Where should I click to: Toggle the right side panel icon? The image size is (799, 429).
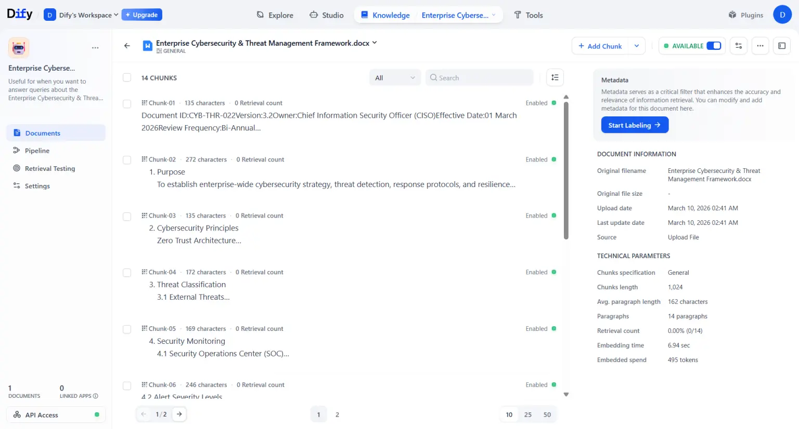coord(782,46)
